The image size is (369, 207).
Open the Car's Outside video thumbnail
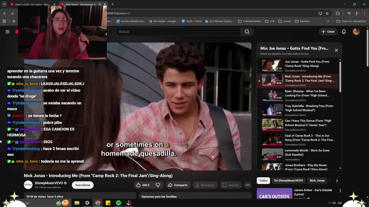click(x=274, y=194)
